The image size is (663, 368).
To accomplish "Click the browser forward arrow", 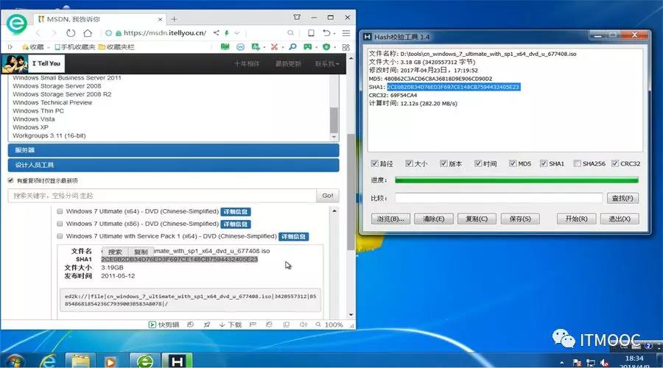I will pos(54,33).
